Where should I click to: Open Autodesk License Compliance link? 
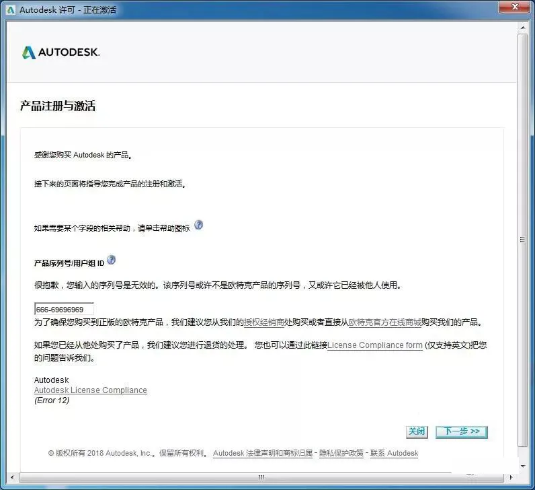[91, 390]
